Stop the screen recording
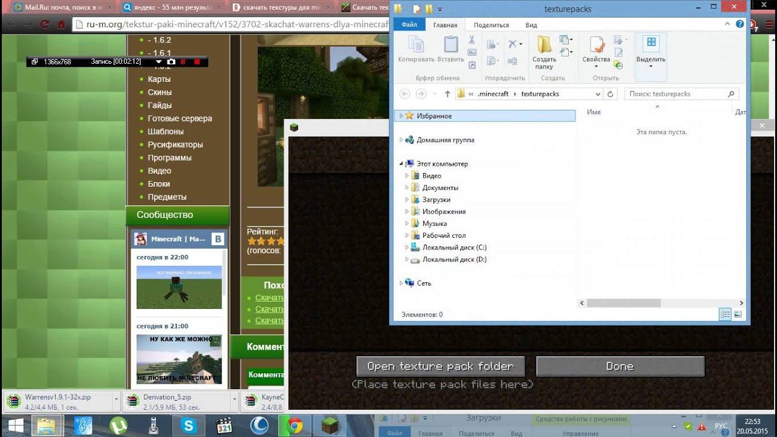Image resolution: width=777 pixels, height=437 pixels. pos(197,62)
